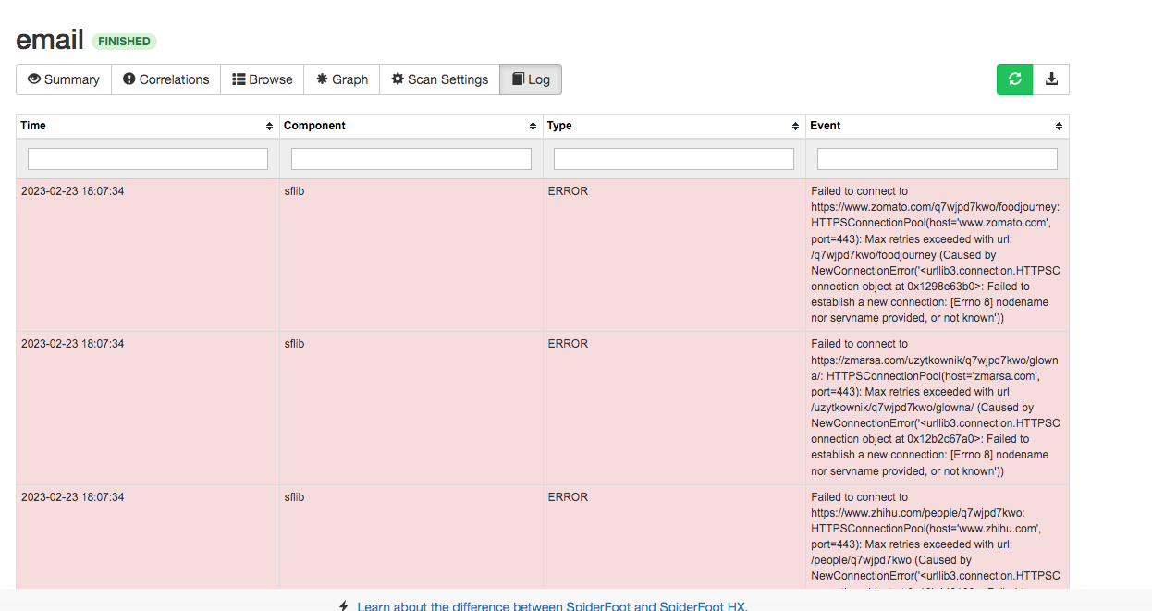Click the download log export icon
1152x611 pixels.
[1051, 79]
